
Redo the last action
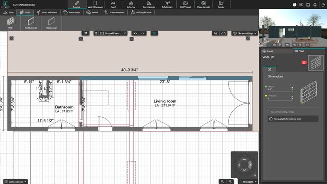143,33
